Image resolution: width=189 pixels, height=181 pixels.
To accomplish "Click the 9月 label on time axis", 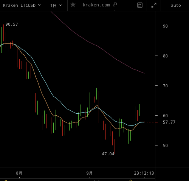I will [x=89, y=173].
